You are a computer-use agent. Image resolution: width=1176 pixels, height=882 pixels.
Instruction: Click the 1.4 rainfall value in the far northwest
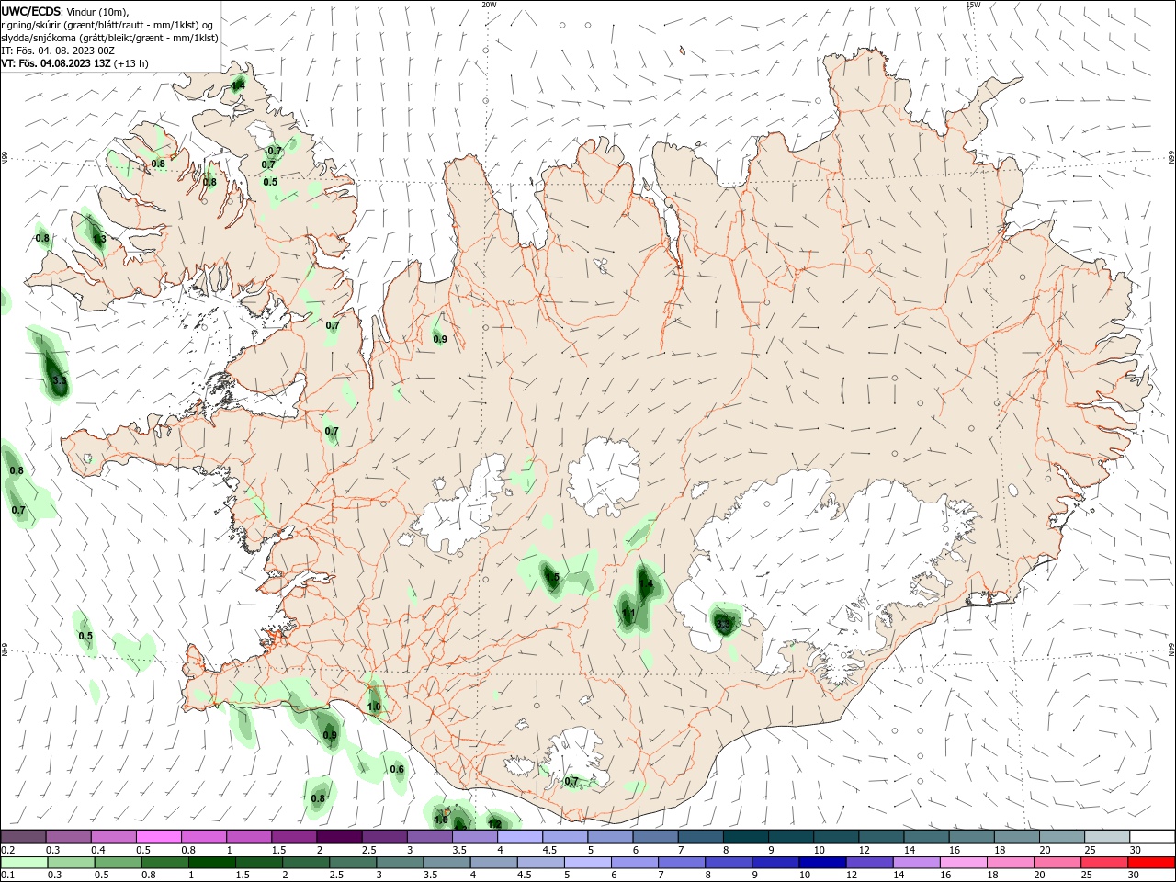[x=238, y=85]
